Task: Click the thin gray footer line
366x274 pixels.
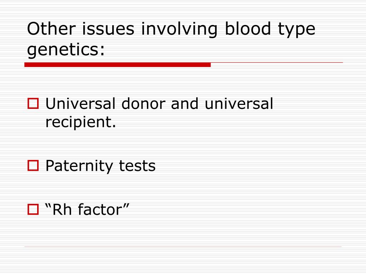Action: [x=183, y=247]
